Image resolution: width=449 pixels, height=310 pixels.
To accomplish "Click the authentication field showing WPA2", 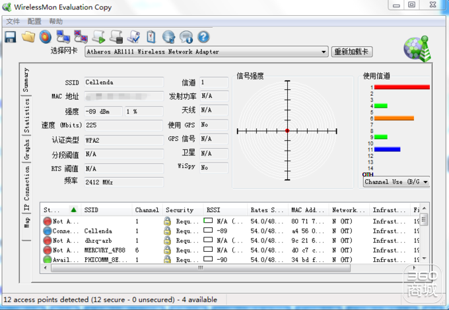I will (x=123, y=140).
